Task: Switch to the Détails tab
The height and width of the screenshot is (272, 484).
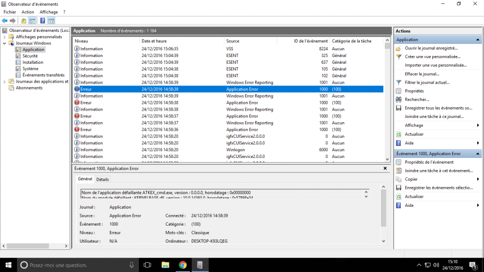Action: tap(102, 180)
